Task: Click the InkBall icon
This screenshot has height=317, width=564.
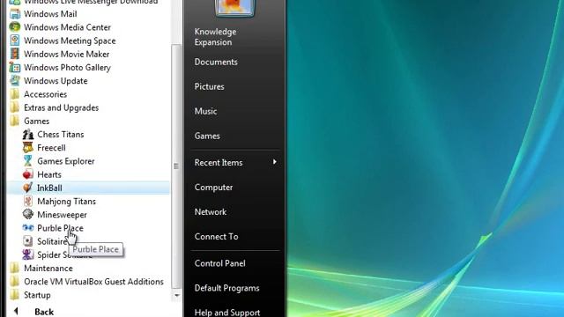Action: click(x=28, y=188)
